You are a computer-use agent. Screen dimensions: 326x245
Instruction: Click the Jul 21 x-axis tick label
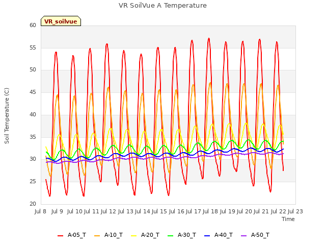(x=261, y=211)
